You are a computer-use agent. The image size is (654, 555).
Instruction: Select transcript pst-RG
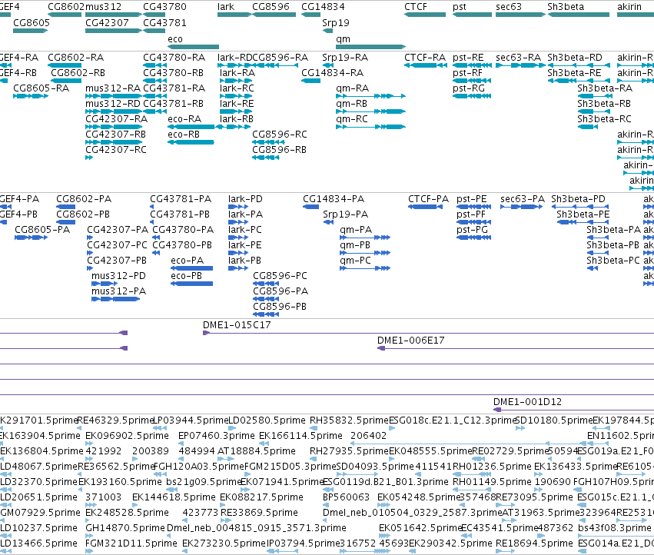[472, 96]
